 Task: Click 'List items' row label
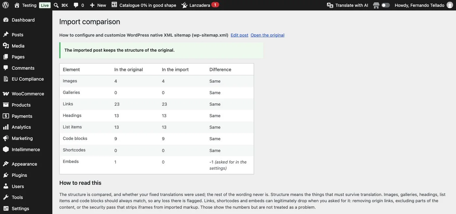tap(72, 127)
